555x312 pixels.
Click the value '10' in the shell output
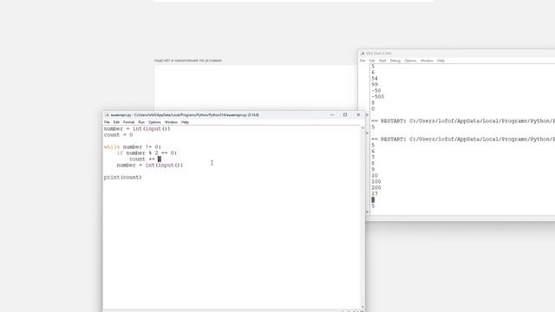pyautogui.click(x=375, y=176)
